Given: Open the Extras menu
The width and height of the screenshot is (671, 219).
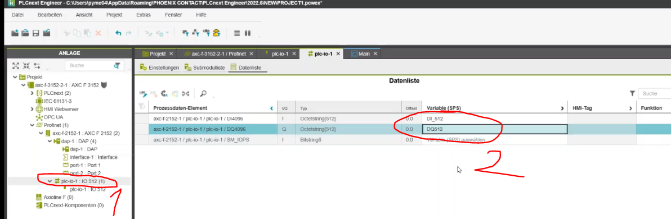Looking at the screenshot, I should tap(144, 15).
